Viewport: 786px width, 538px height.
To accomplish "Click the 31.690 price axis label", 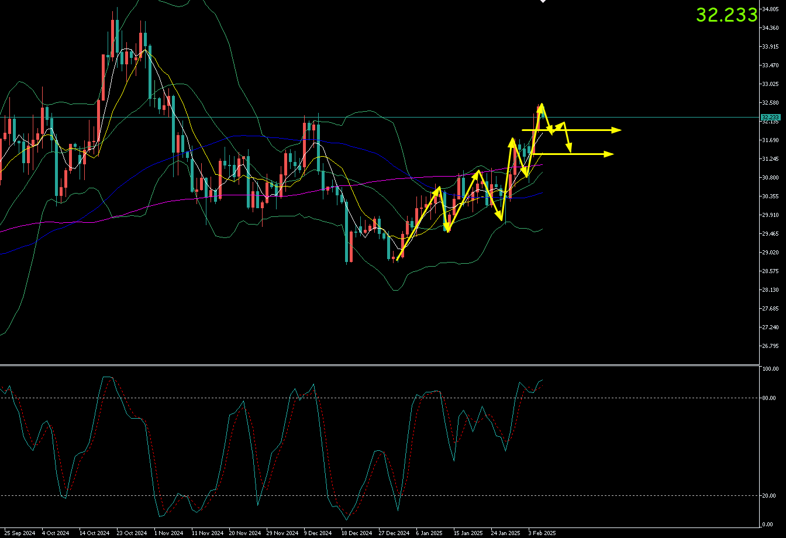I will 770,140.
